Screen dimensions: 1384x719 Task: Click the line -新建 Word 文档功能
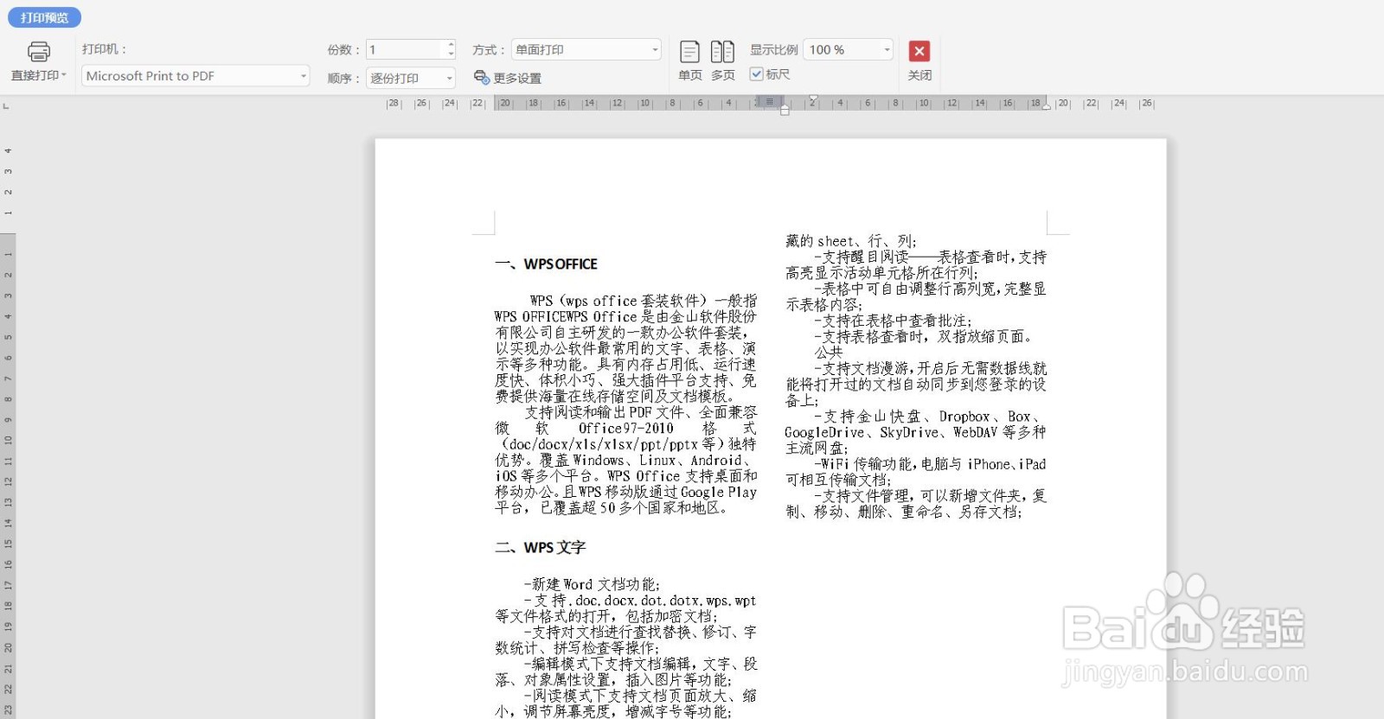click(x=592, y=584)
